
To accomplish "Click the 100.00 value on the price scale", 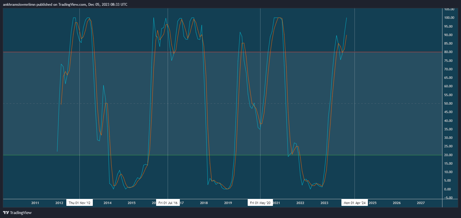I will point(449,18).
